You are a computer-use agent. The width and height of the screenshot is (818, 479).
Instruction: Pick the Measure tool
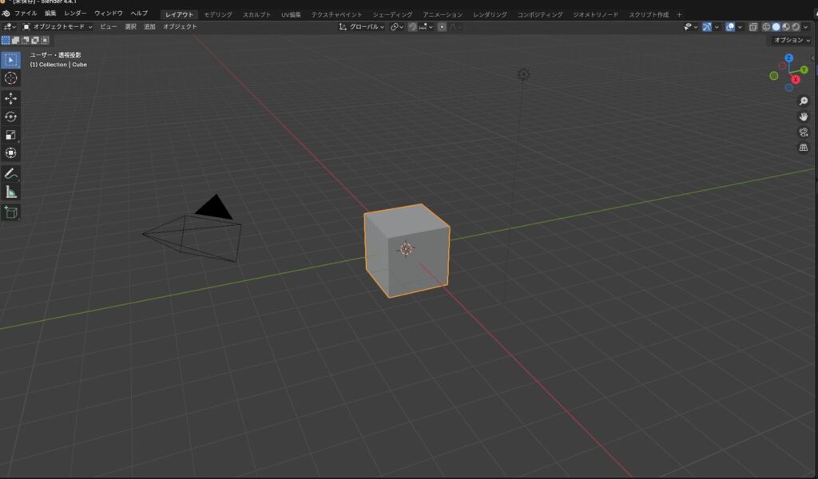pos(11,192)
